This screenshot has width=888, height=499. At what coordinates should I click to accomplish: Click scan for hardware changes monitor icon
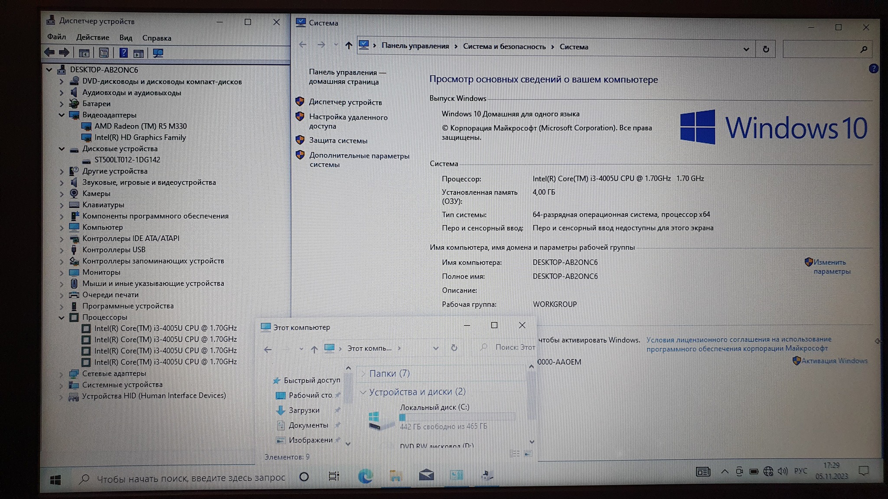[x=158, y=53]
